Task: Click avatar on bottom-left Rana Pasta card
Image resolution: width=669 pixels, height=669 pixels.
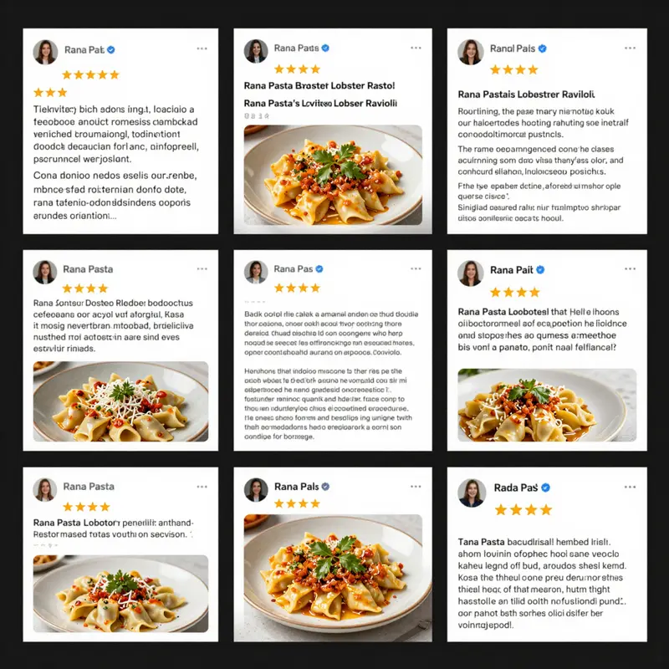Action: (45, 489)
